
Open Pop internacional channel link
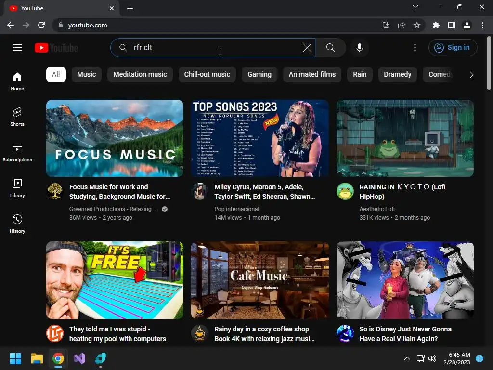click(x=237, y=209)
